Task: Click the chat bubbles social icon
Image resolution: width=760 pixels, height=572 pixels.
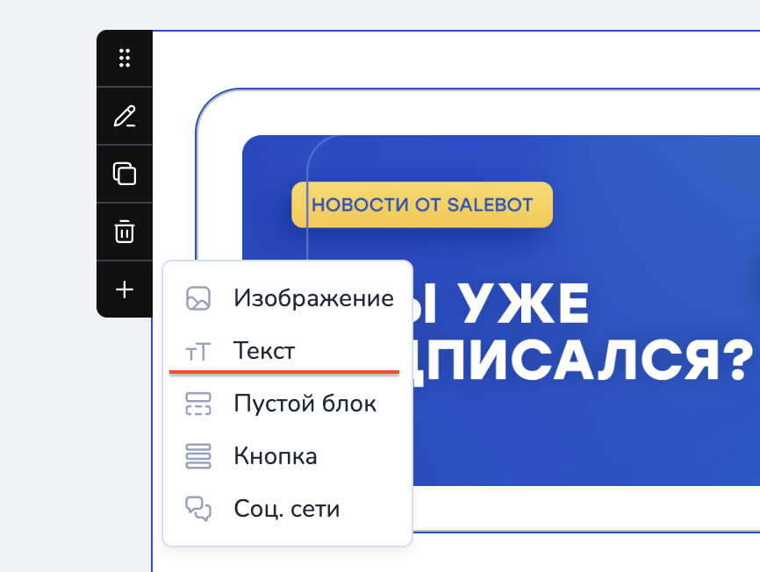Action: click(x=198, y=510)
